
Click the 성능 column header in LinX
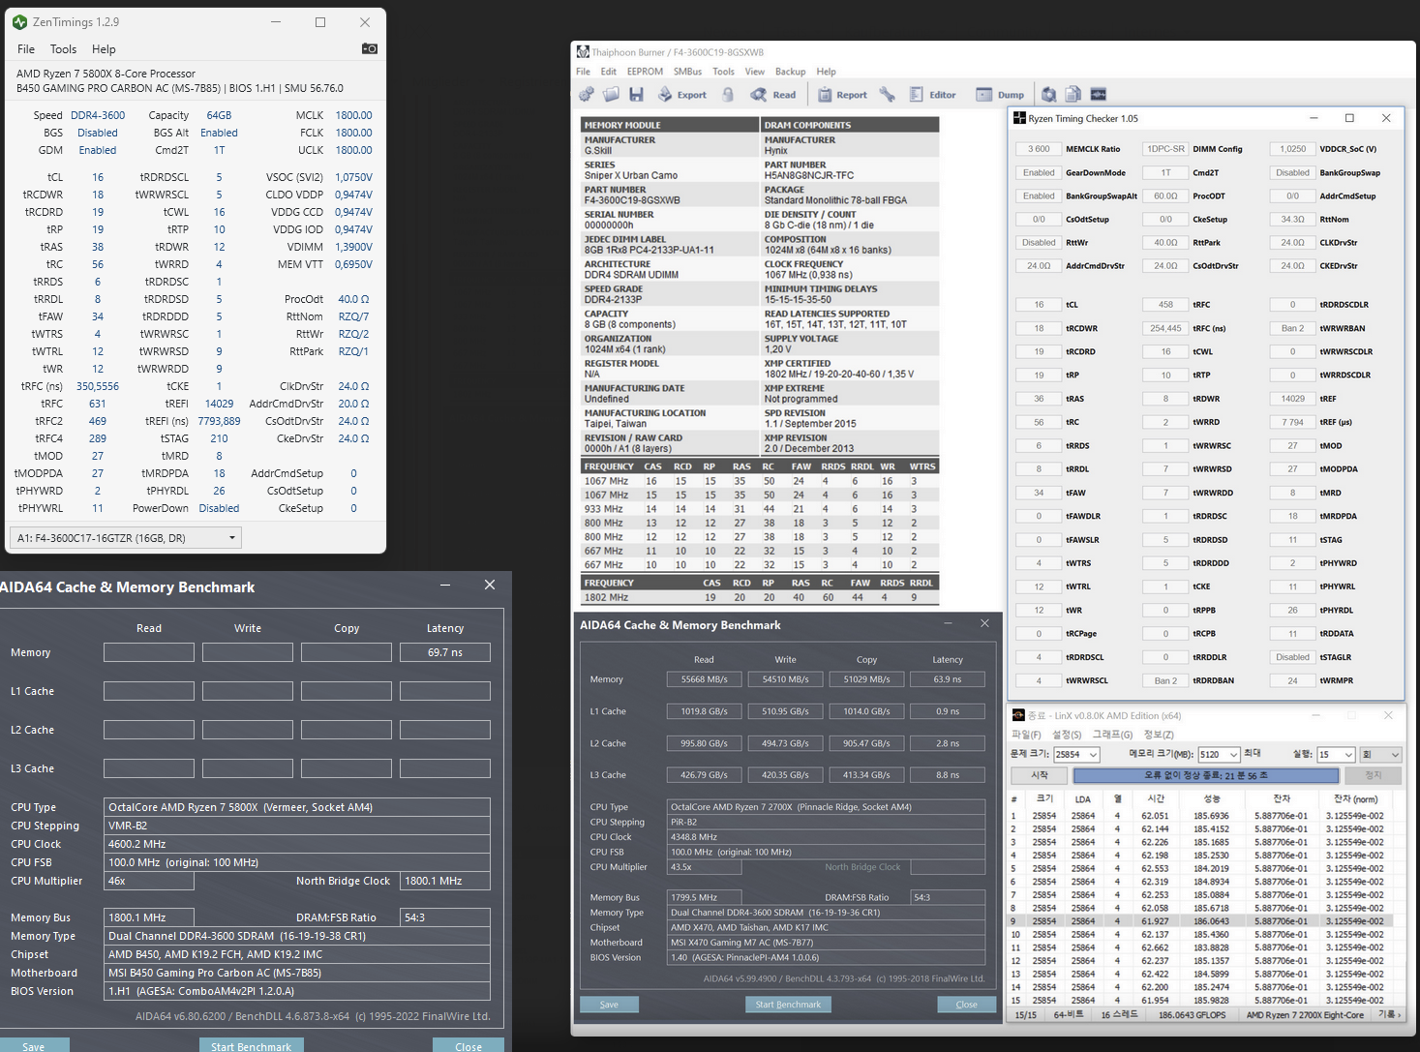pyautogui.click(x=1212, y=798)
